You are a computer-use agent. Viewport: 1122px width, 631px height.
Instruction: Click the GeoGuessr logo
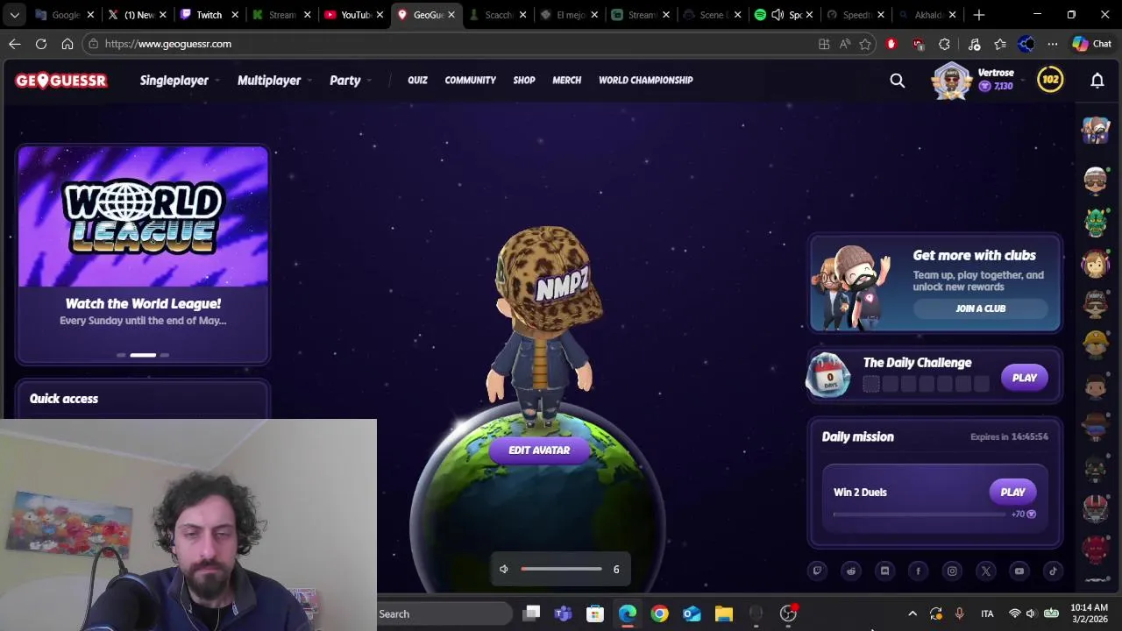(60, 81)
